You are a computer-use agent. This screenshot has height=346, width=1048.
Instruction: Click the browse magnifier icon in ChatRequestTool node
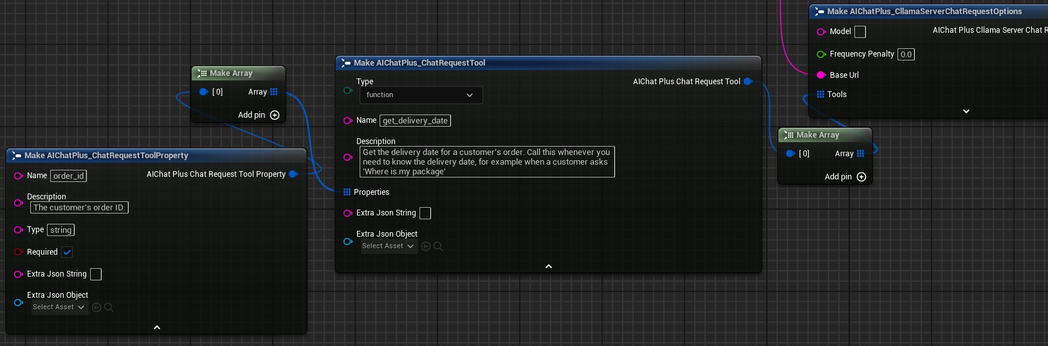point(438,246)
